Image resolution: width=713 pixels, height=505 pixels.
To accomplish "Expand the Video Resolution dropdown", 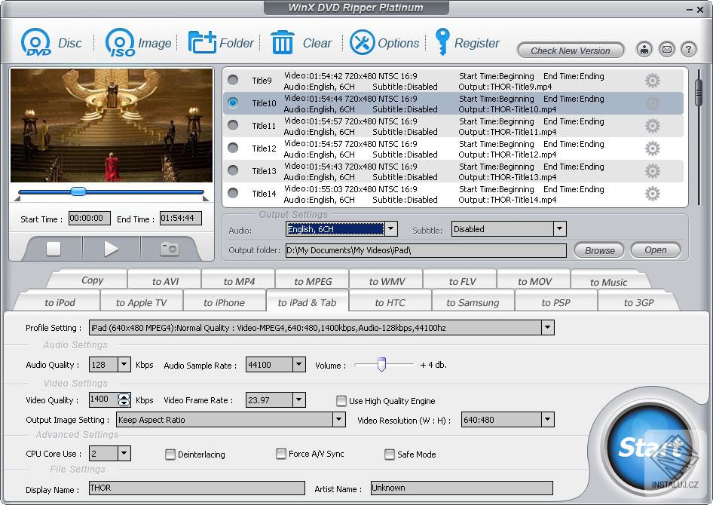I will pos(548,420).
